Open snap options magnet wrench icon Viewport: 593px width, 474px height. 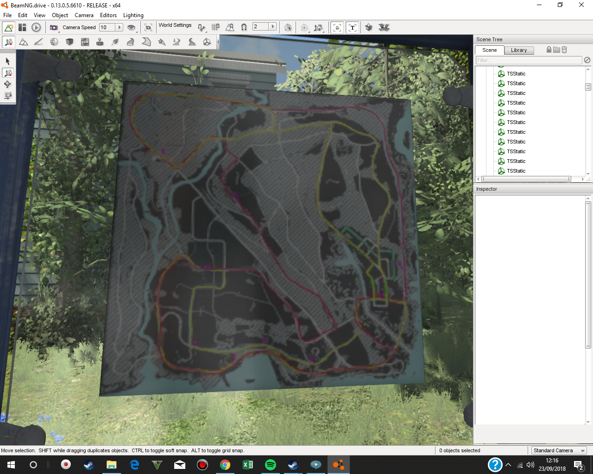[202, 27]
